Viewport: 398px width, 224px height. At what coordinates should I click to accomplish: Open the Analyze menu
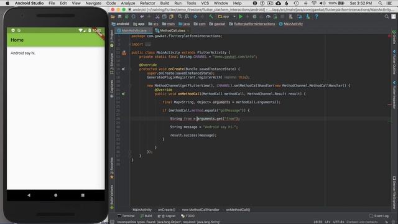tap(128, 3)
